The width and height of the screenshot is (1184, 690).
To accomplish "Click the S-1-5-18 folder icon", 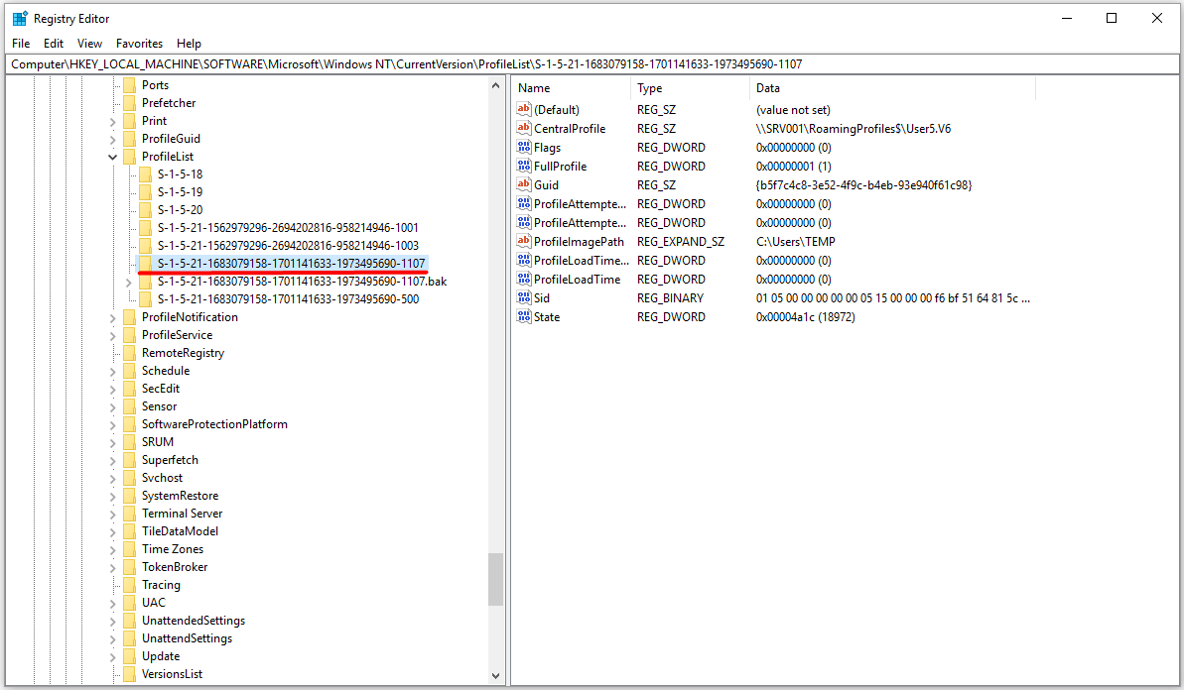I will 145,174.
